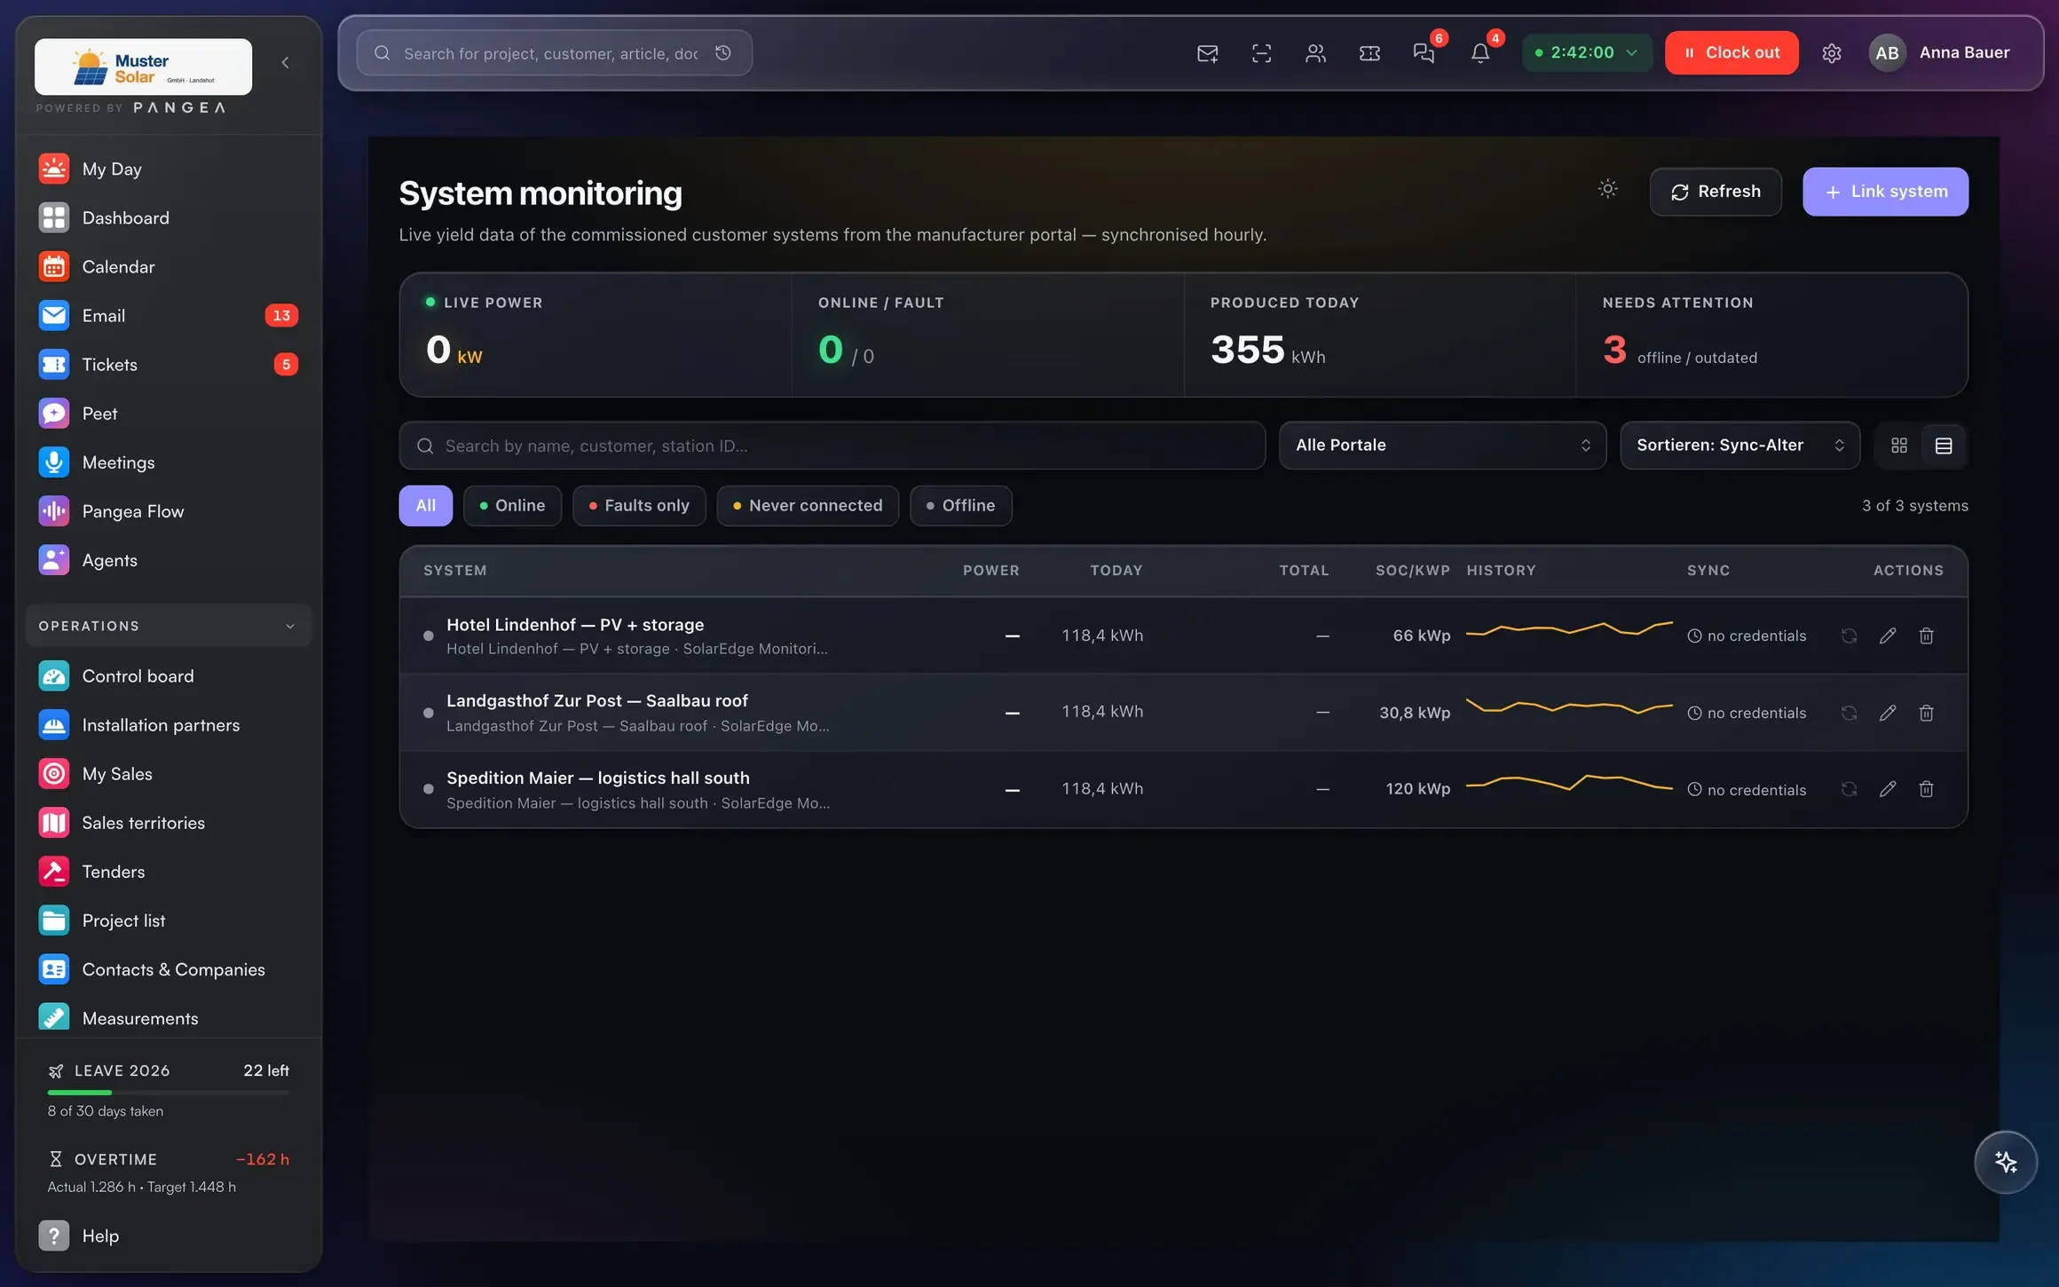Viewport: 2059px width, 1287px height.
Task: Focus the search by name, customer field
Action: (832, 446)
